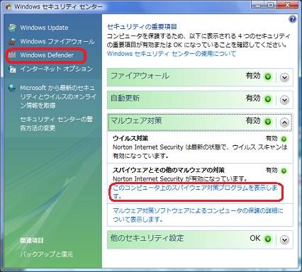
Task: Collapse the マルウェア対策 section chevron
Action: [x=284, y=123]
